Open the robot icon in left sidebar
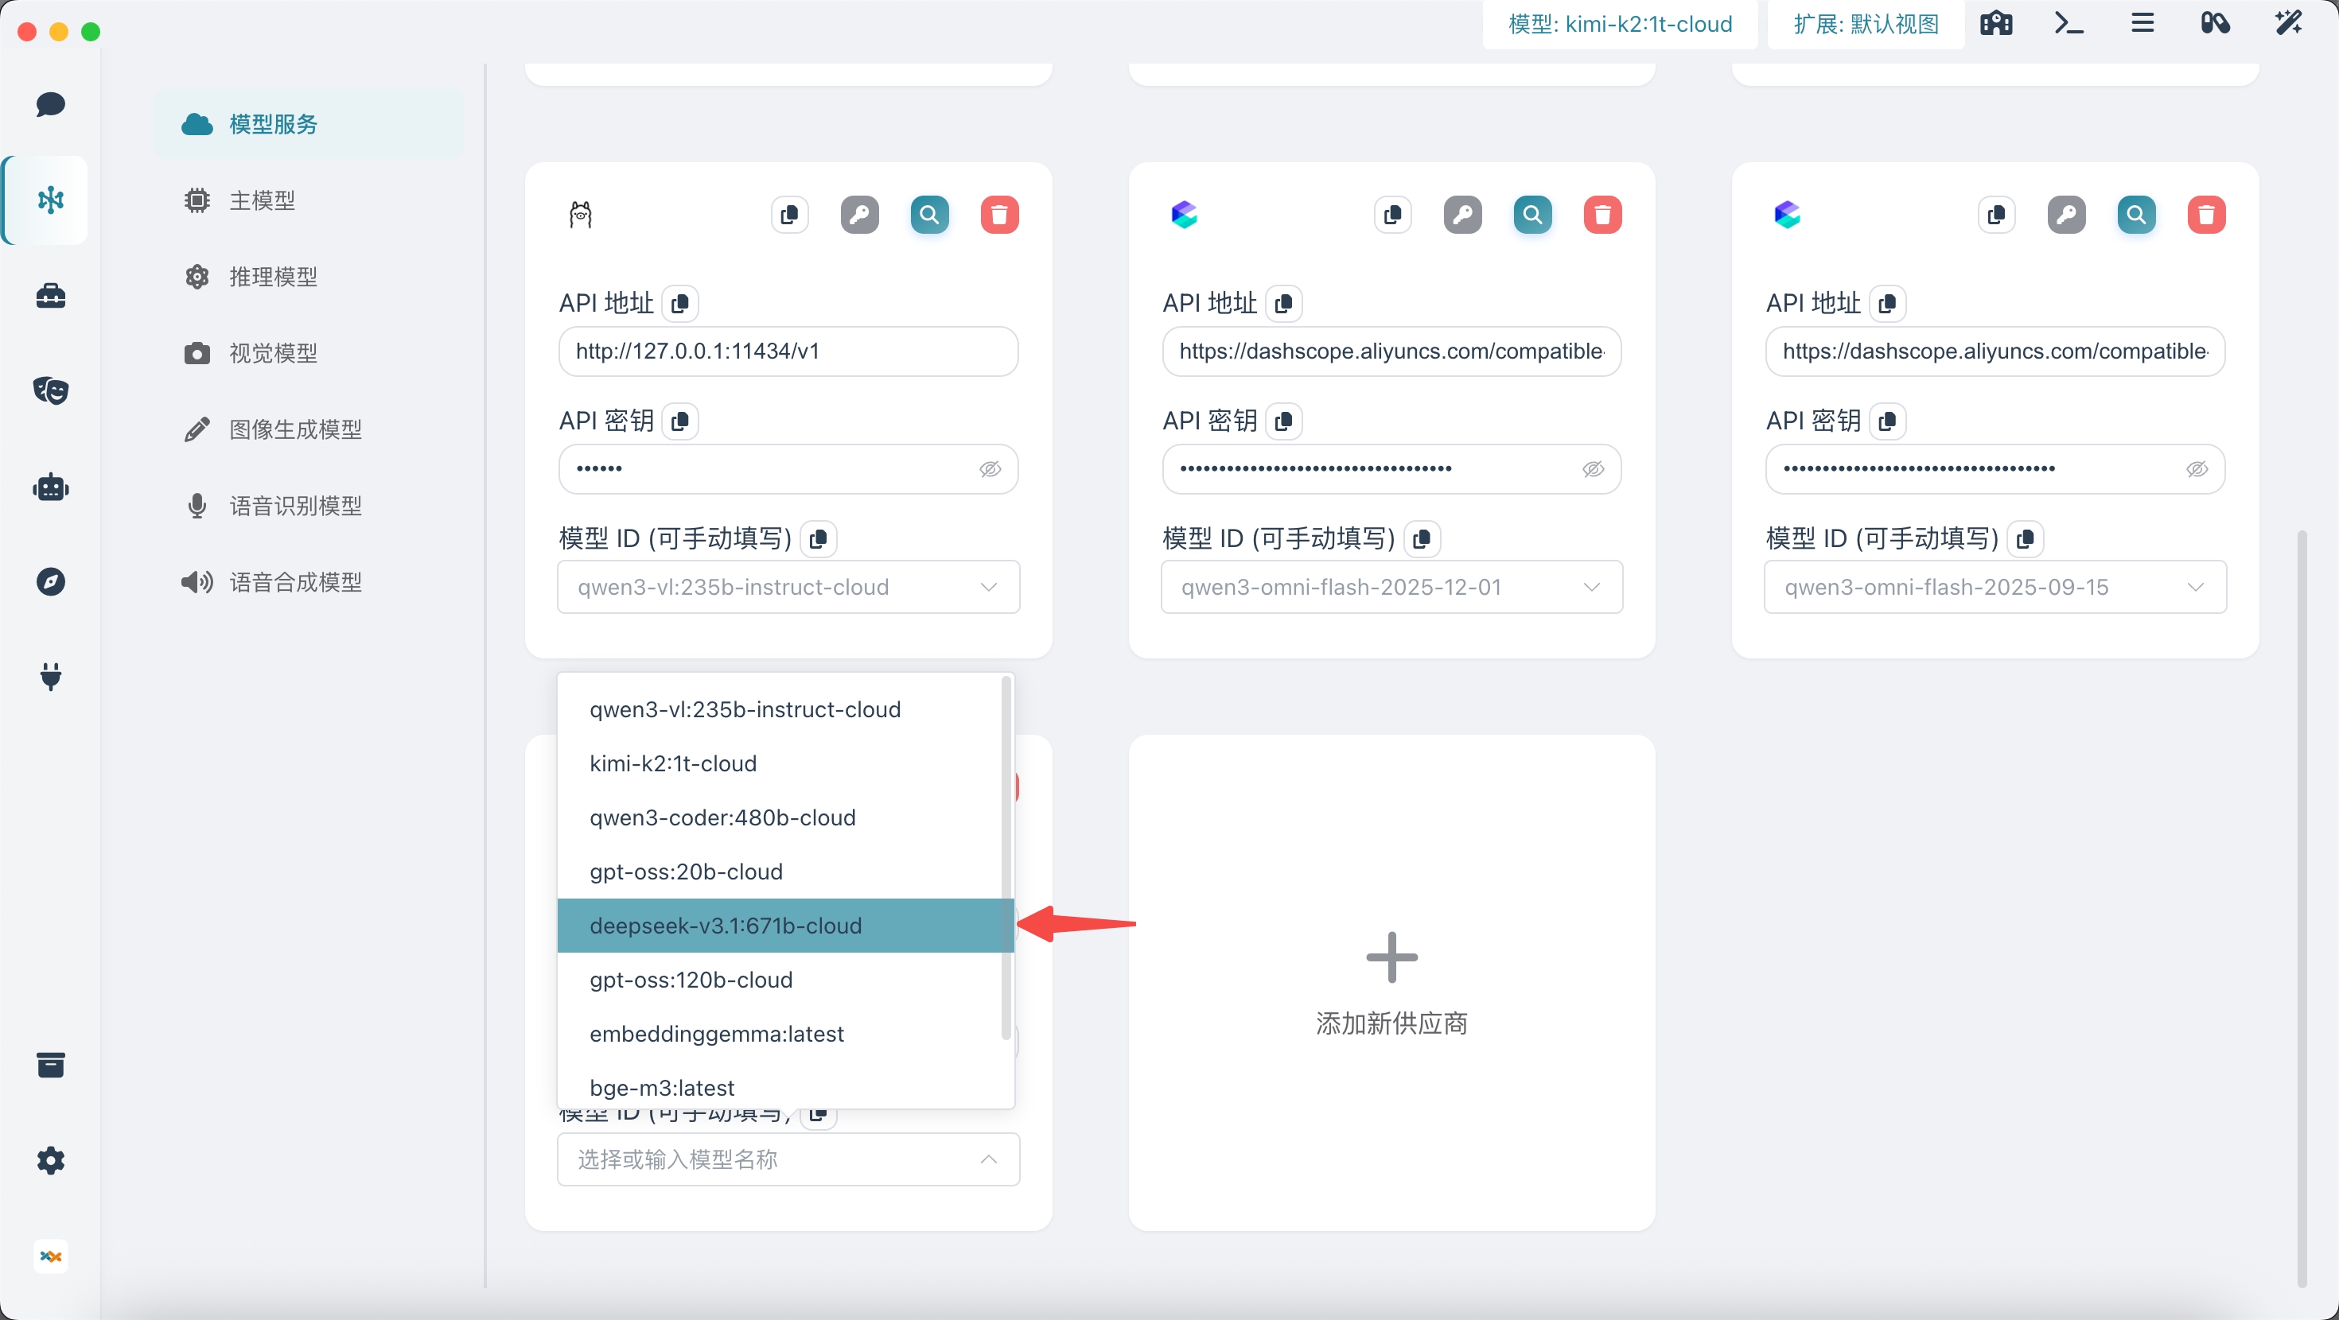This screenshot has width=2339, height=1320. (x=51, y=487)
